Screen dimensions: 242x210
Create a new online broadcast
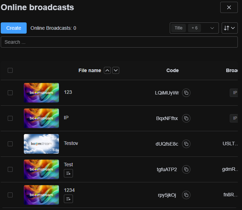14,28
